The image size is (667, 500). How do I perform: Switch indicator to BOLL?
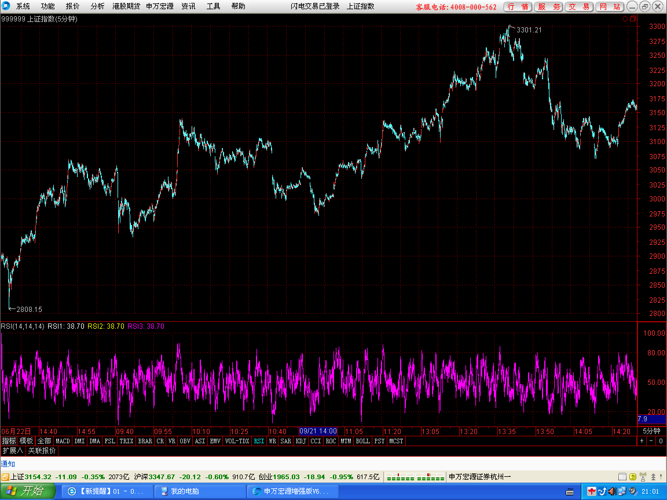(x=363, y=441)
